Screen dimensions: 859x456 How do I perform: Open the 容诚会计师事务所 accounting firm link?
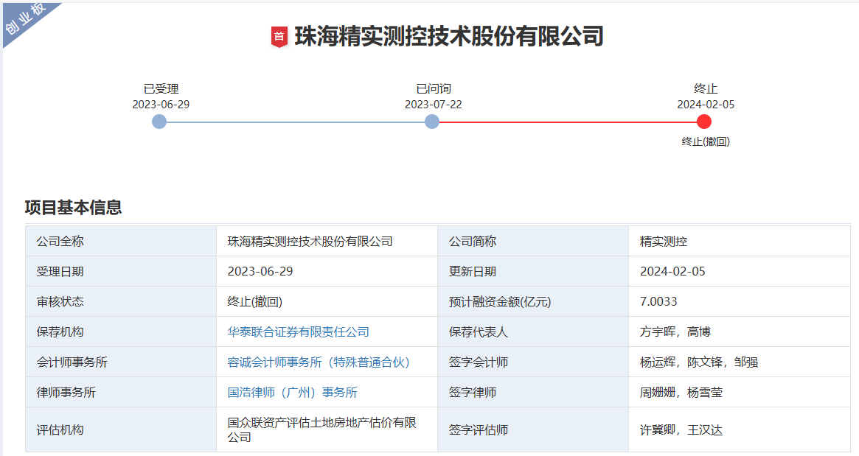coord(319,362)
